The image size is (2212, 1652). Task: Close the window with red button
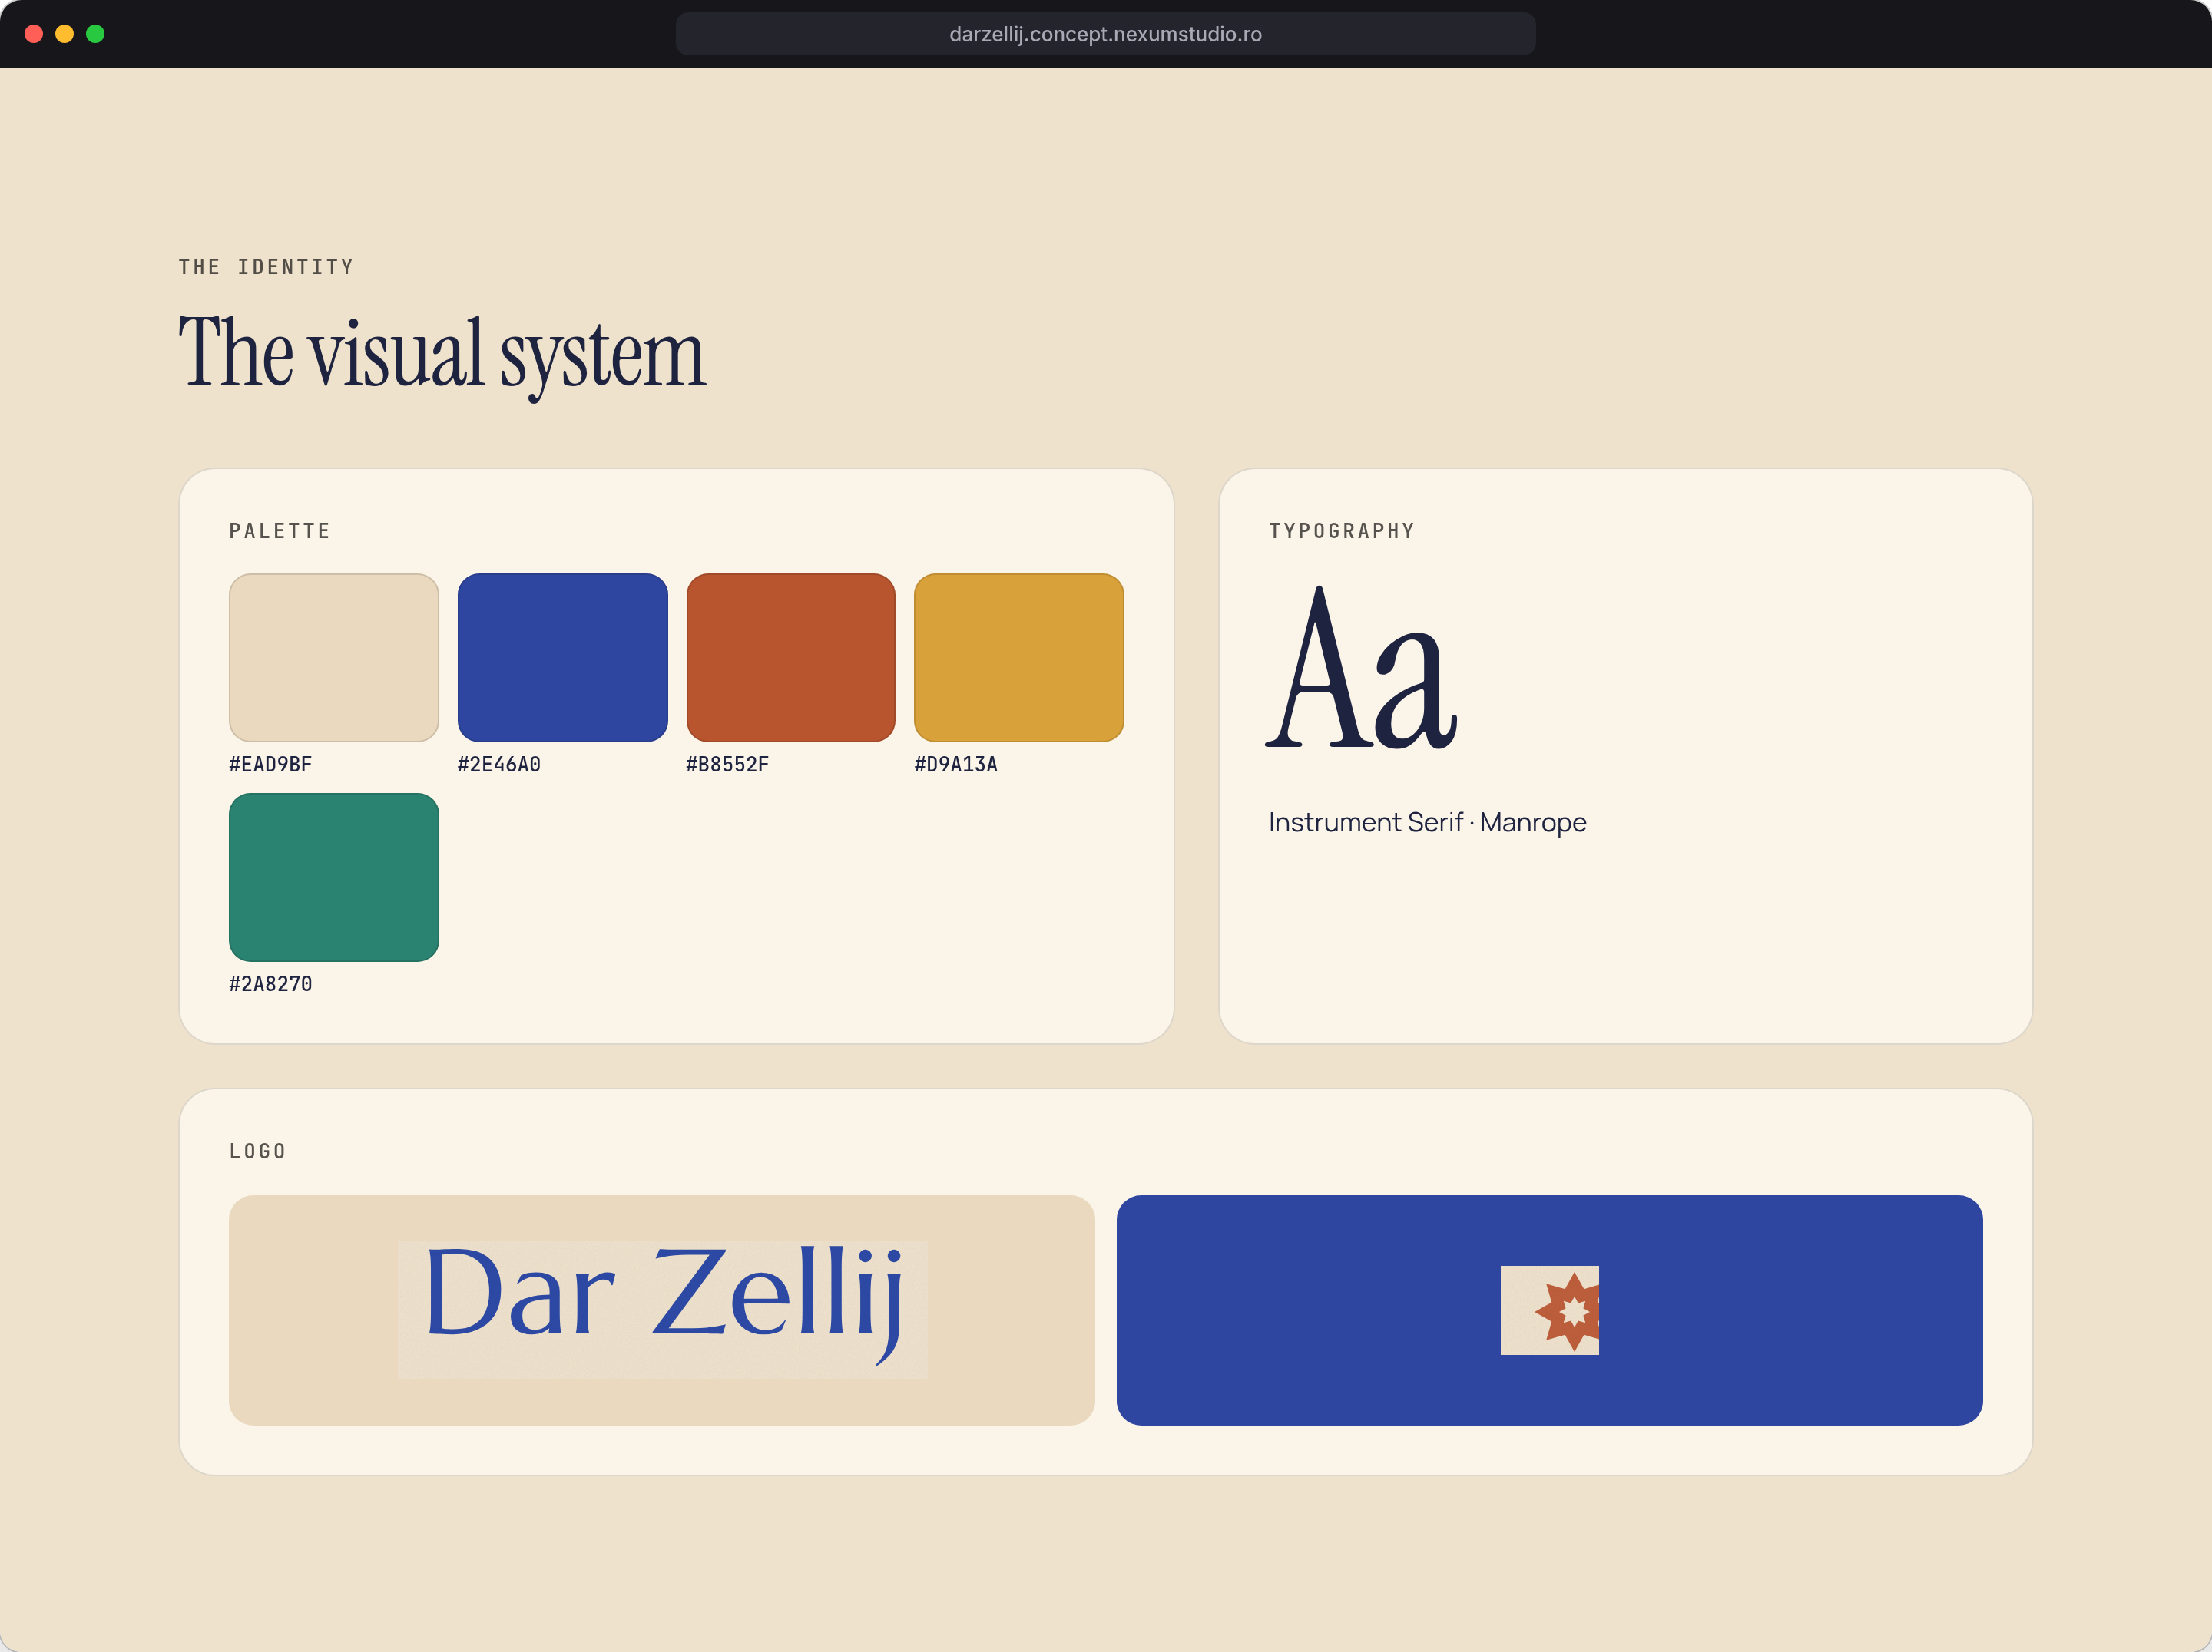(x=34, y=34)
